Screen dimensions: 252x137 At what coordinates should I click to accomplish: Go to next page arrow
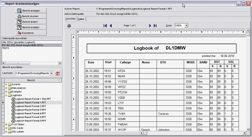coord(150,26)
